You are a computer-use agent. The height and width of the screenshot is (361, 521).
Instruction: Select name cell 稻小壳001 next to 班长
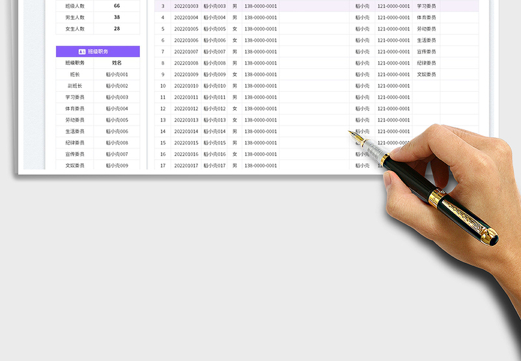[x=117, y=74]
